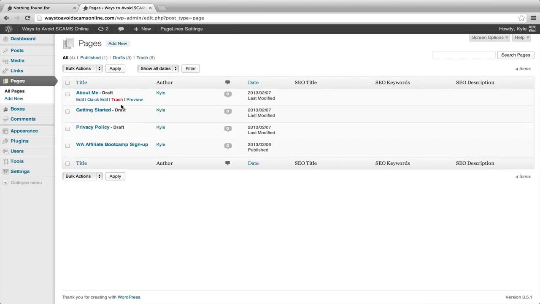
Task: Click the Preview link under About Me
Action: [135, 100]
